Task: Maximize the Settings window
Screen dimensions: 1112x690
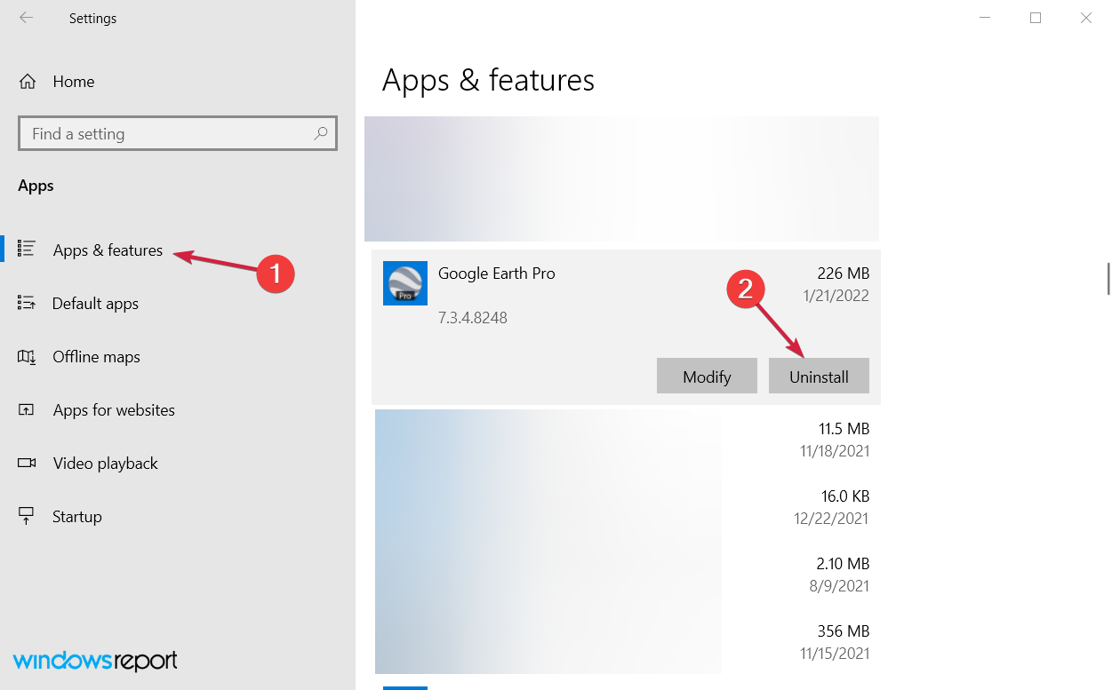Action: [x=1035, y=18]
